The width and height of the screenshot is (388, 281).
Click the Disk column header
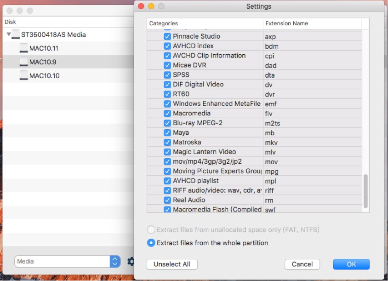click(x=68, y=22)
